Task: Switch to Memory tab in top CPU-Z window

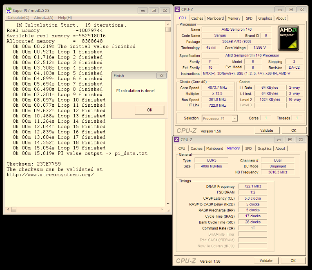Action: click(x=234, y=18)
